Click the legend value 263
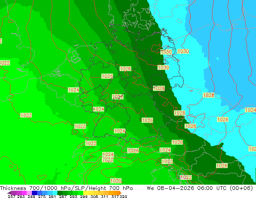Image resolution: width=256 pixels, height=198 pixels. click(21, 196)
